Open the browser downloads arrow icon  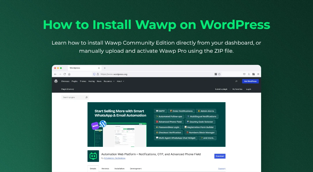249,74
